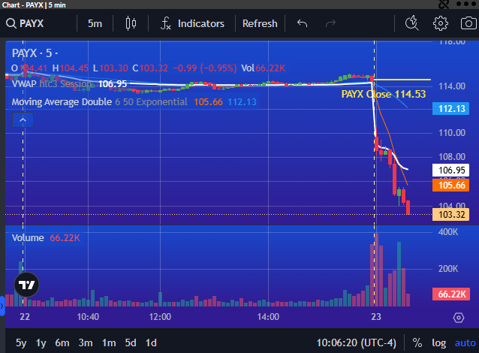This screenshot has width=479, height=353.
Task: Click the PAYX · 5 symbol legend title
Action: [x=35, y=53]
